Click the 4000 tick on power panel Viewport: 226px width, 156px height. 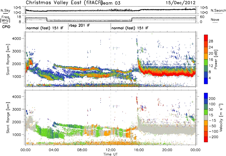[16, 39]
